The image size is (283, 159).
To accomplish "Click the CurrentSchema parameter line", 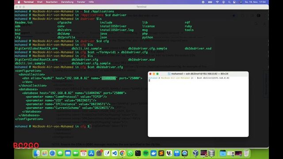I will [70, 108].
